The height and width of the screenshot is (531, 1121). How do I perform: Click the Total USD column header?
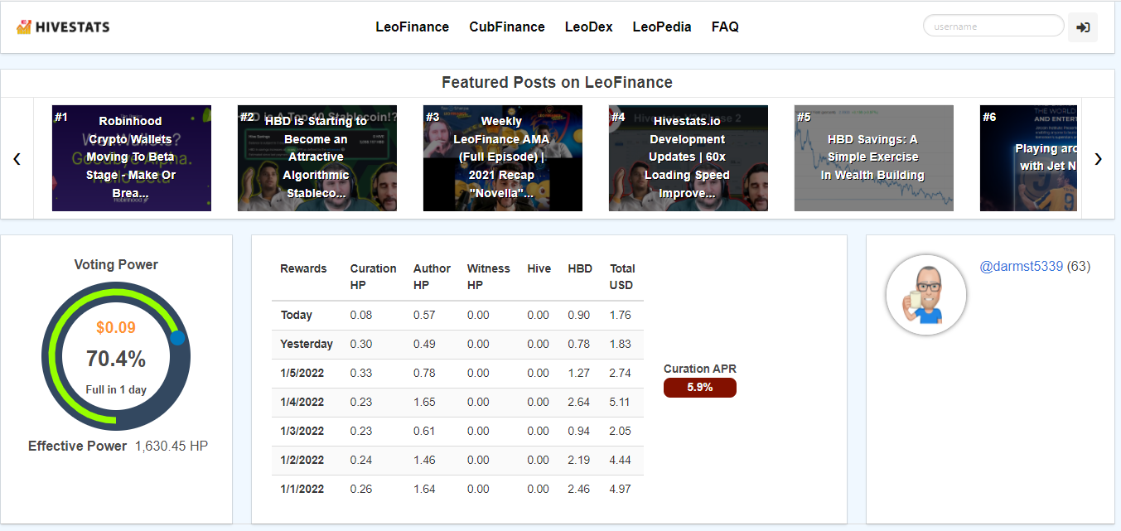pyautogui.click(x=622, y=277)
